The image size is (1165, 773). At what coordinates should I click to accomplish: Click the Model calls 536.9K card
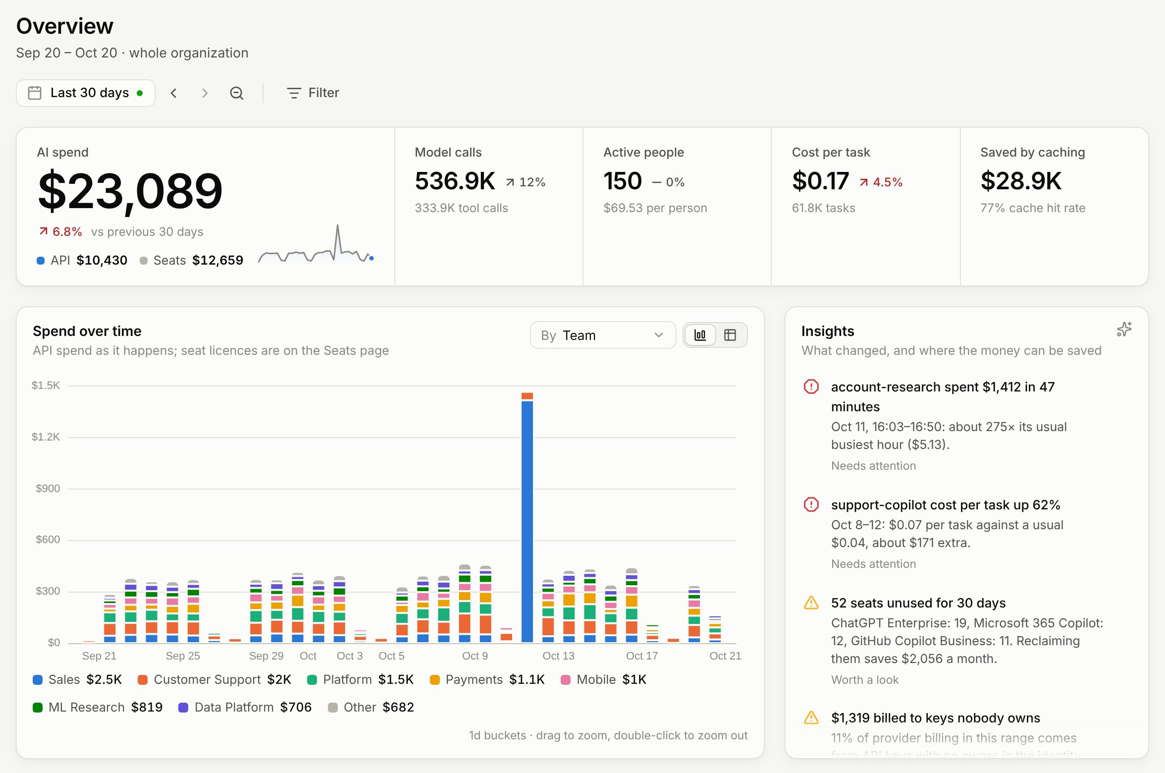pyautogui.click(x=488, y=207)
